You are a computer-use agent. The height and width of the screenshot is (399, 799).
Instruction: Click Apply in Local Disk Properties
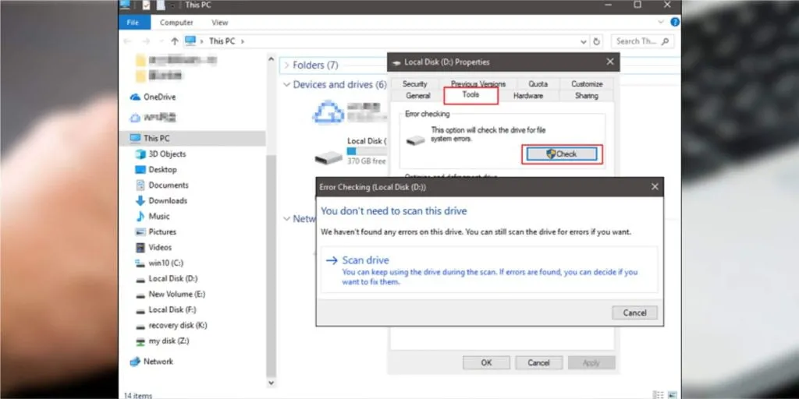click(591, 363)
